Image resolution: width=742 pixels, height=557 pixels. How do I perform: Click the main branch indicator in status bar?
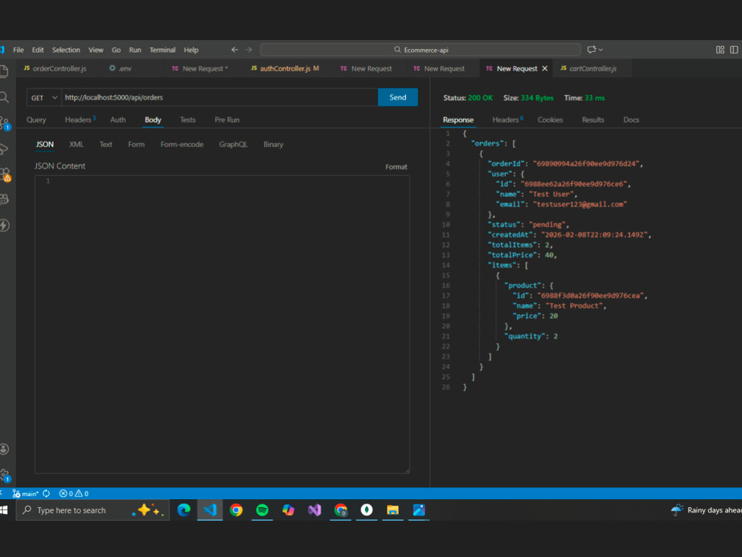(25, 494)
